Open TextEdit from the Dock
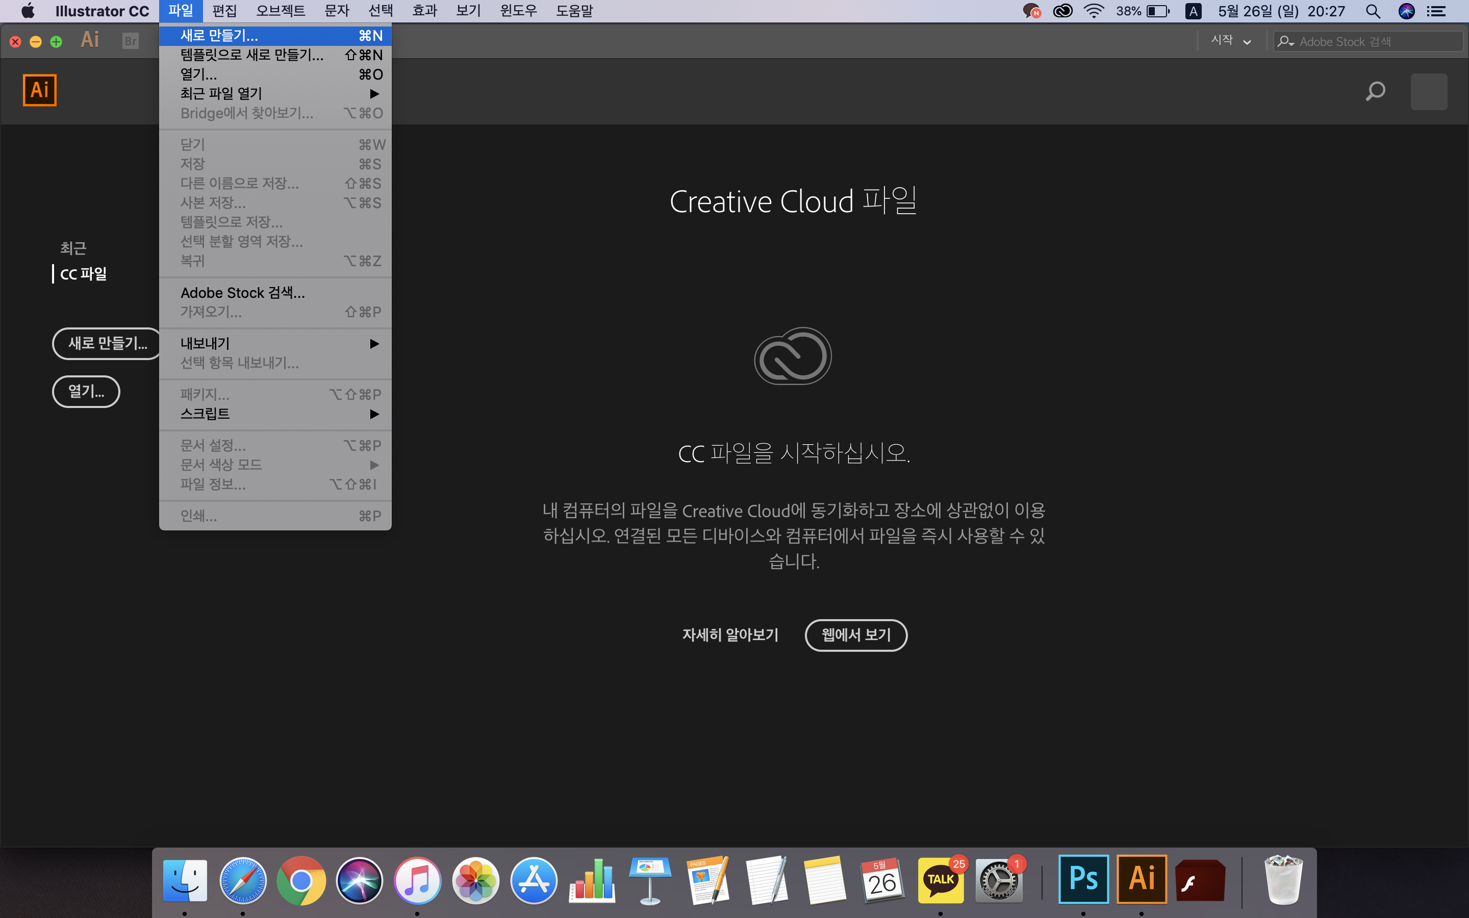The image size is (1469, 918). [x=767, y=880]
